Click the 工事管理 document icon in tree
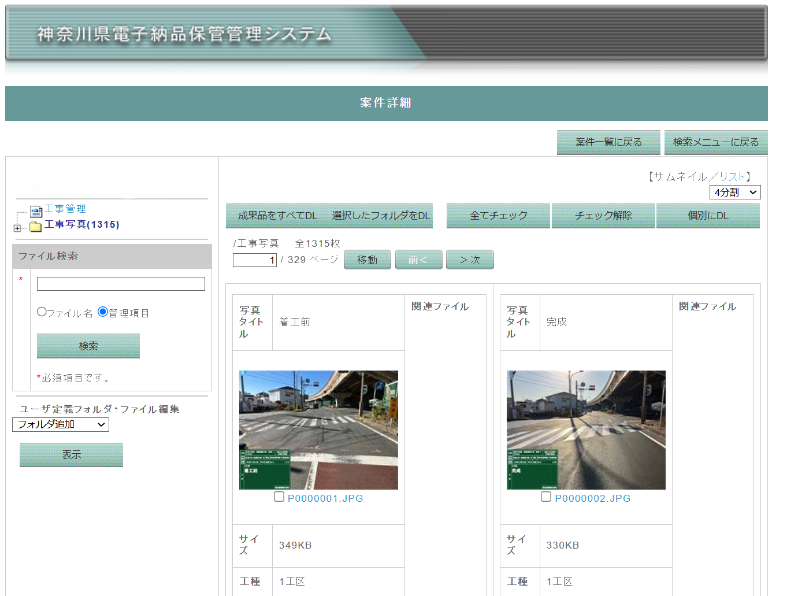787x596 pixels. pyautogui.click(x=36, y=211)
